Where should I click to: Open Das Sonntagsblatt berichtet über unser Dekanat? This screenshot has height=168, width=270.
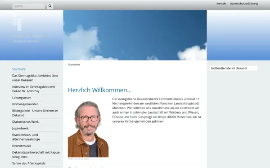click(x=35, y=78)
